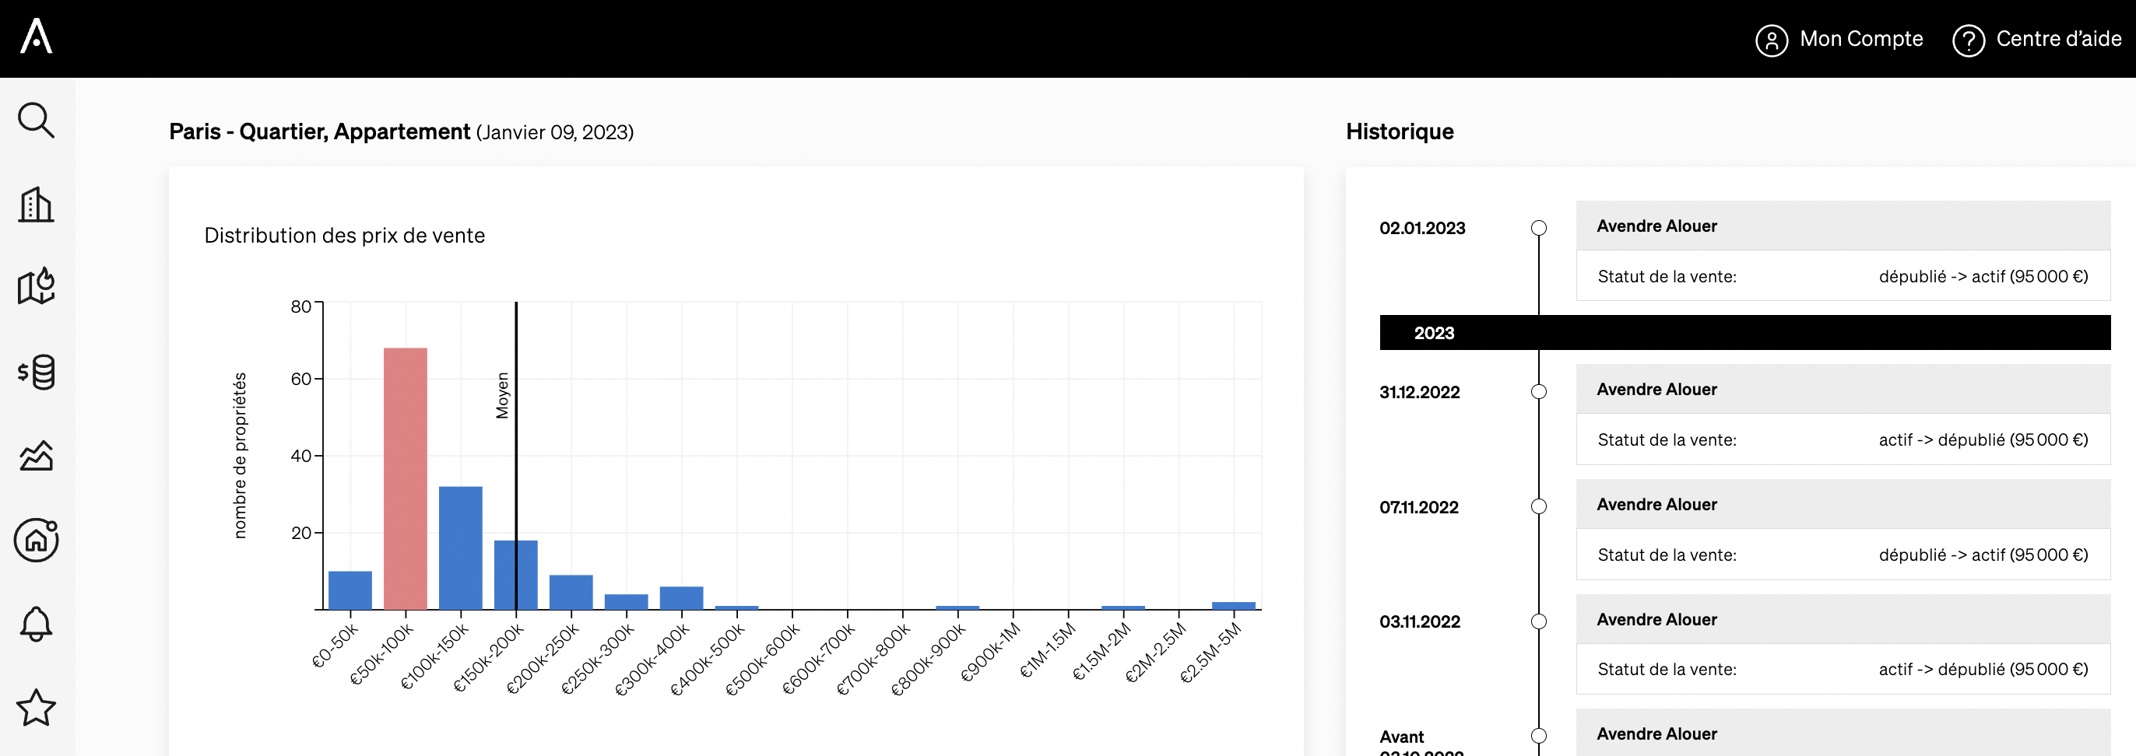The width and height of the screenshot is (2136, 756).
Task: Click timeline marker for 02.01.2023
Action: [1539, 228]
